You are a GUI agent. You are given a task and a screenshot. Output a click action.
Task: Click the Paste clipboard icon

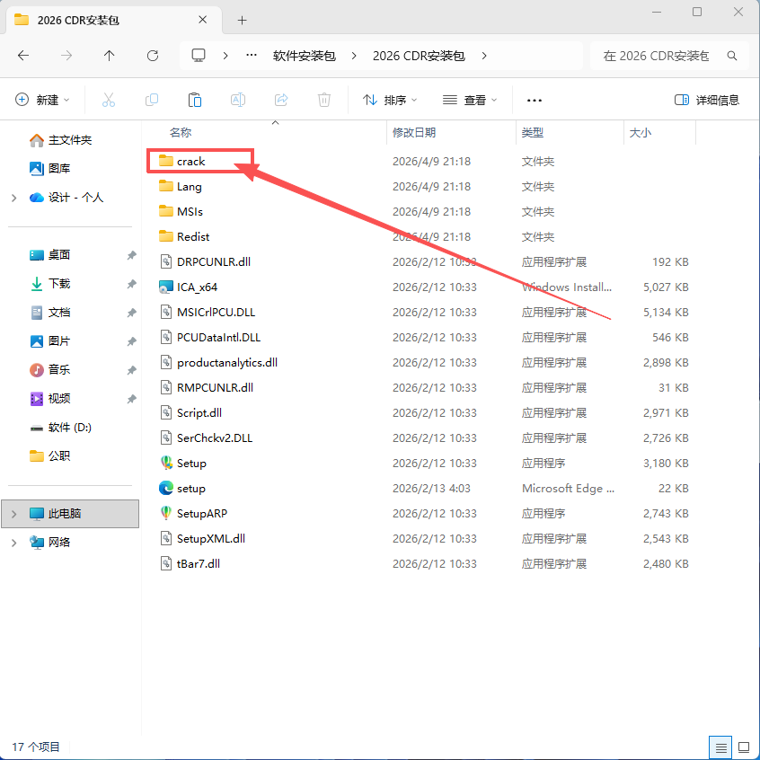click(x=195, y=100)
